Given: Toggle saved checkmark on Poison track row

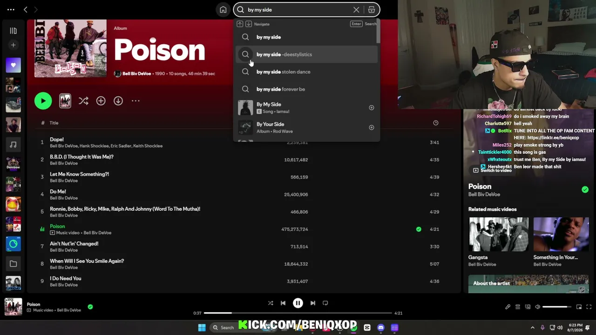Looking at the screenshot, I should tap(419, 229).
